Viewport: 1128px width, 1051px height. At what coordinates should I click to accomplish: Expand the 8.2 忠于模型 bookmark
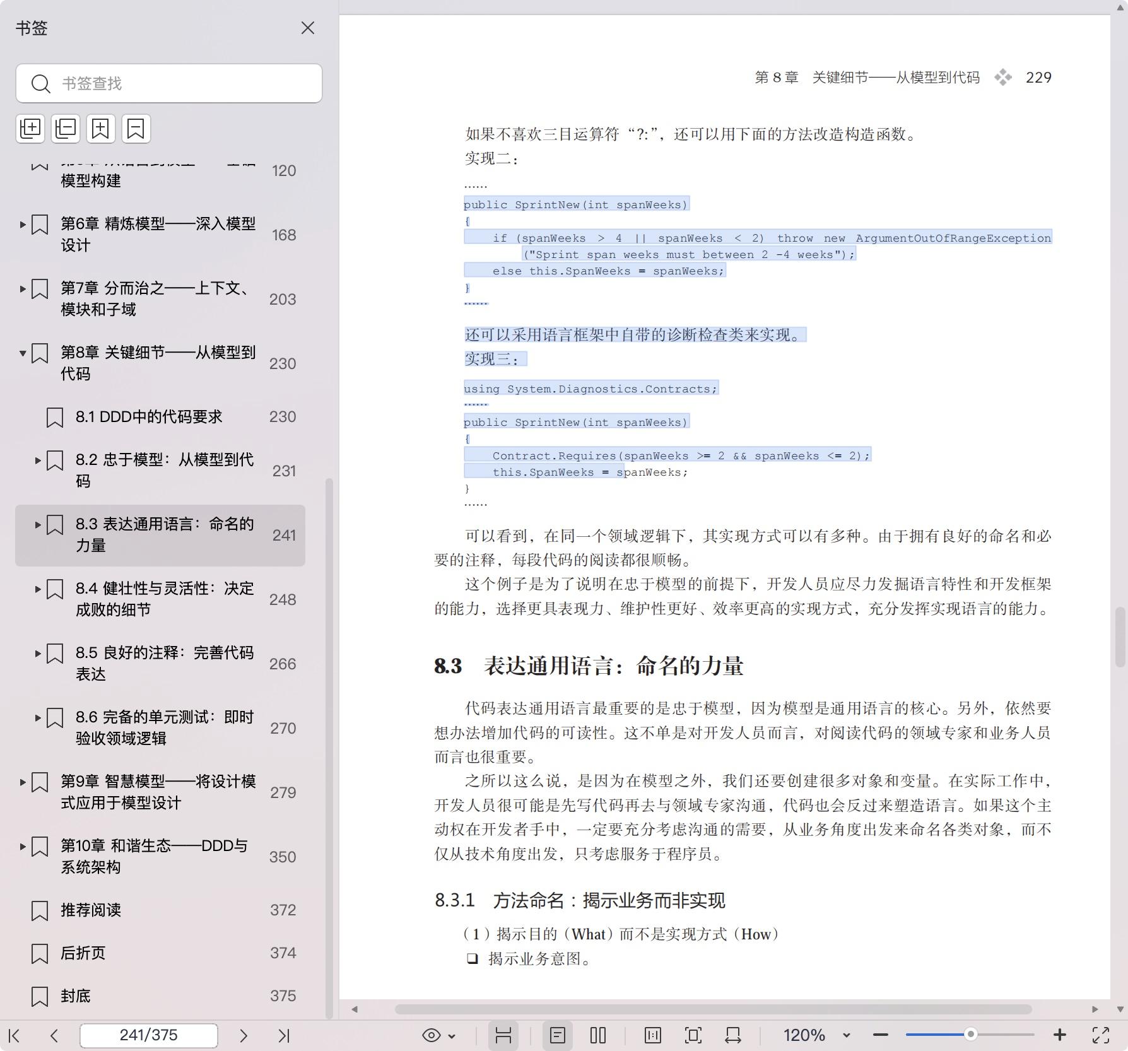[x=38, y=460]
